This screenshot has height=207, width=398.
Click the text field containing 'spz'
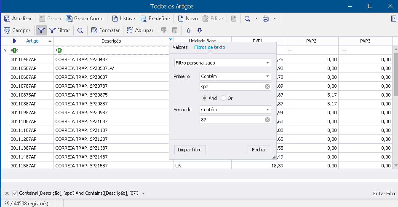(x=232, y=86)
